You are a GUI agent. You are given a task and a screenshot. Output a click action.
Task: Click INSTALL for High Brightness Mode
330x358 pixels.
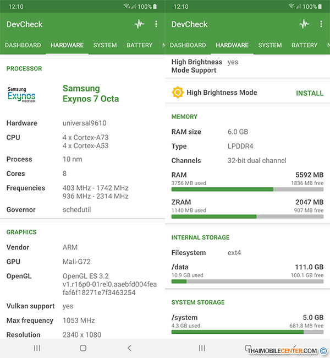(x=310, y=93)
